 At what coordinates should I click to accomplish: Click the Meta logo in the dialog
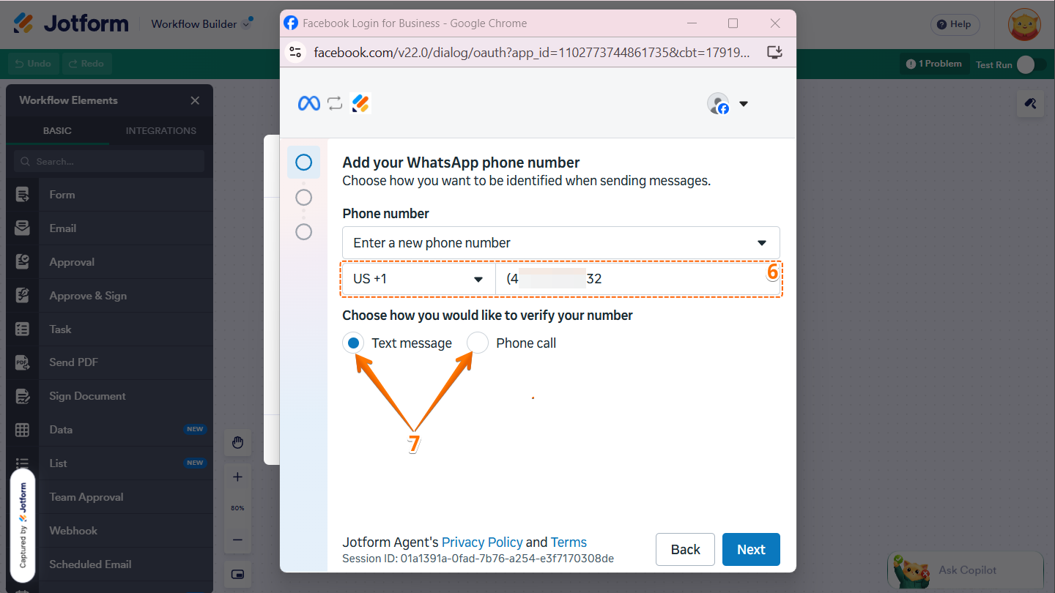point(308,103)
